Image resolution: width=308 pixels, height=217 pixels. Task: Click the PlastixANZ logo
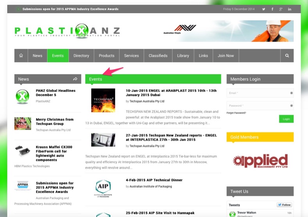tap(67, 30)
